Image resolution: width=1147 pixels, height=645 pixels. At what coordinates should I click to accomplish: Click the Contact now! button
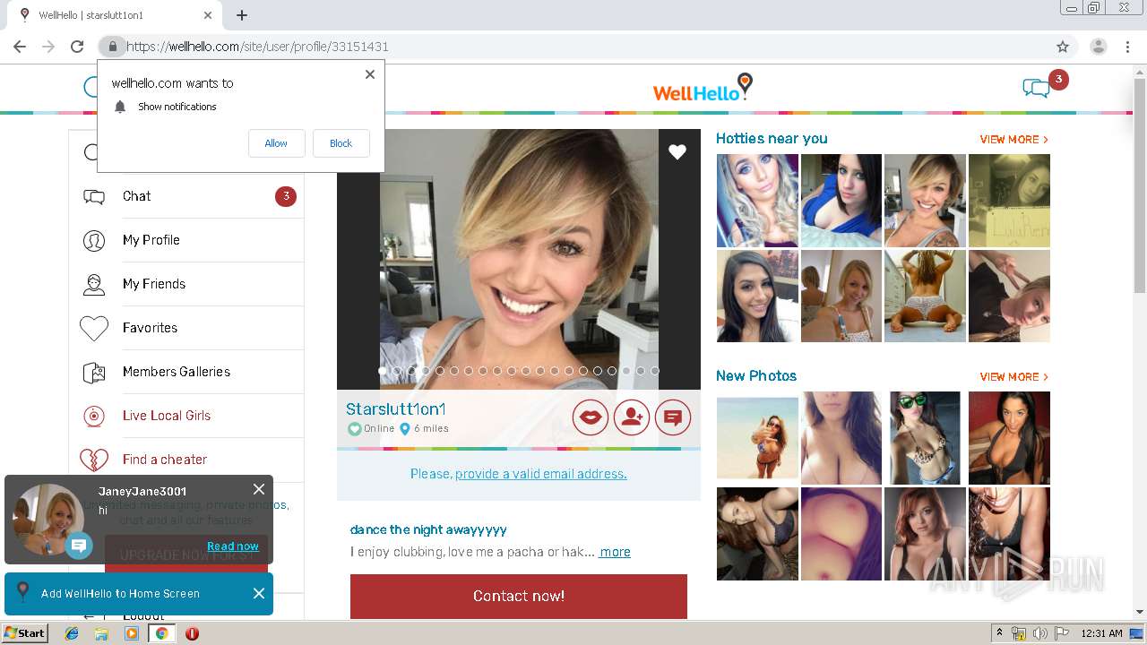point(519,596)
